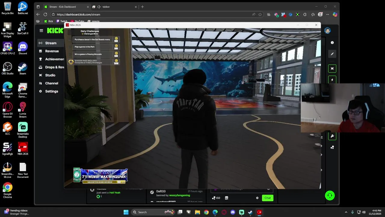Image resolution: width=385 pixels, height=217 pixels.
Task: Click the green lightning bolt icon
Action: pyautogui.click(x=332, y=80)
